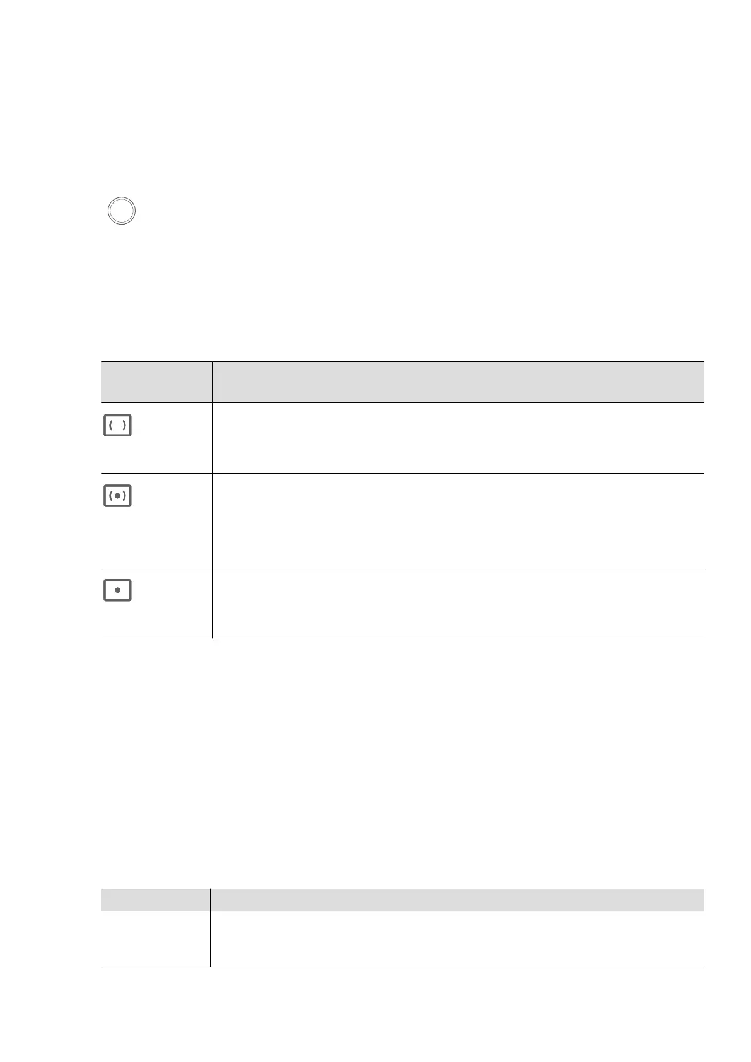Click the lower table's left gray header cell
The width and height of the screenshot is (751, 1062).
(x=155, y=900)
